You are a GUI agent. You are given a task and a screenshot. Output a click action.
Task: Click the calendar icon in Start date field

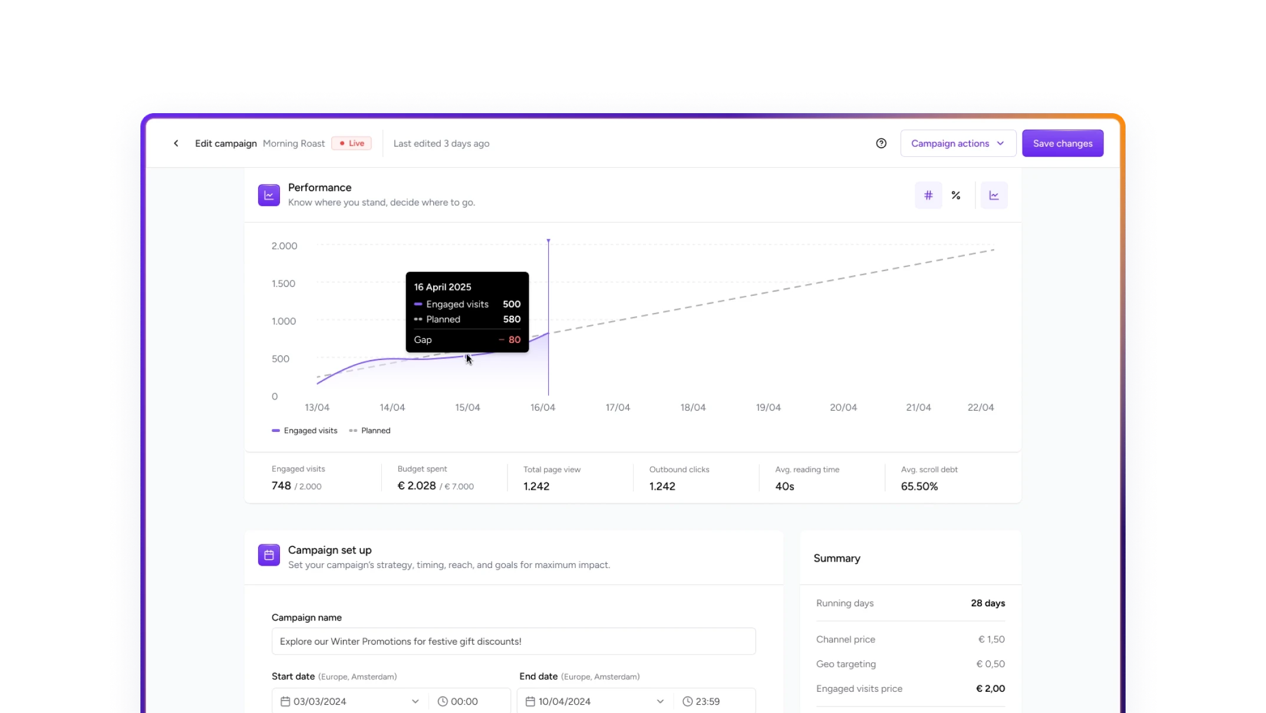click(285, 701)
